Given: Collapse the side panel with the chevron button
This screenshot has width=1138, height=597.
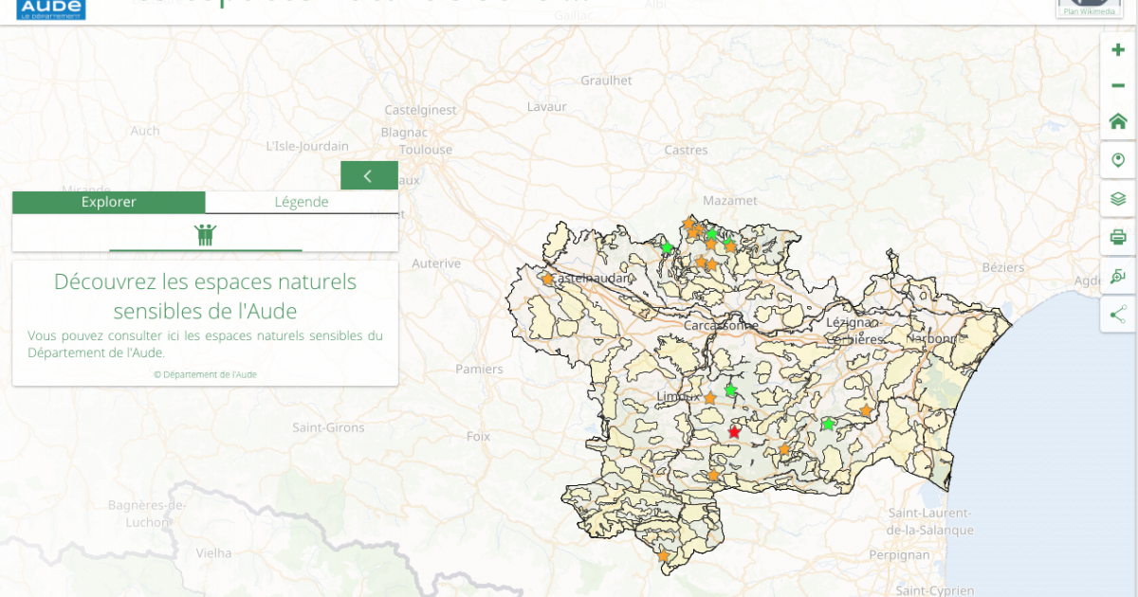Looking at the screenshot, I should point(369,175).
